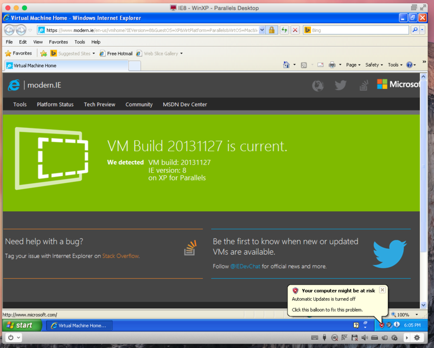This screenshot has width=434, height=348.
Task: Click the Parallels CD/DVD drive icon
Action: pos(334,338)
